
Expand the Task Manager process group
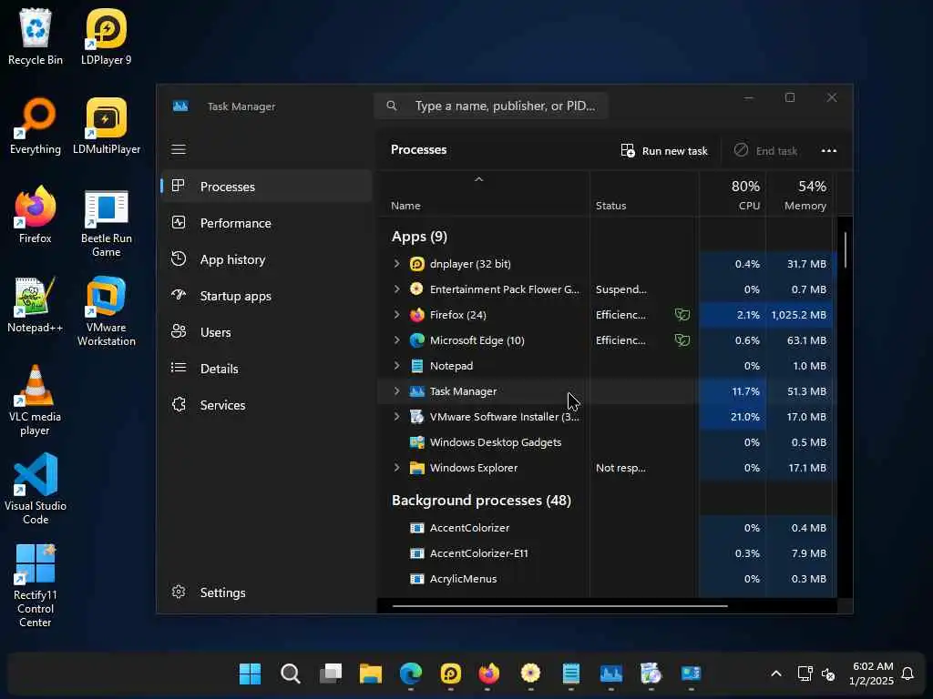397,391
